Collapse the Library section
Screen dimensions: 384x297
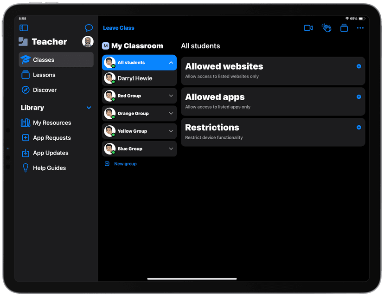[88, 107]
